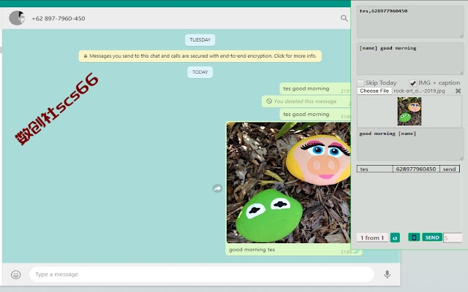
Task: Click the contacts list text area
Action: pyautogui.click(x=410, y=21)
